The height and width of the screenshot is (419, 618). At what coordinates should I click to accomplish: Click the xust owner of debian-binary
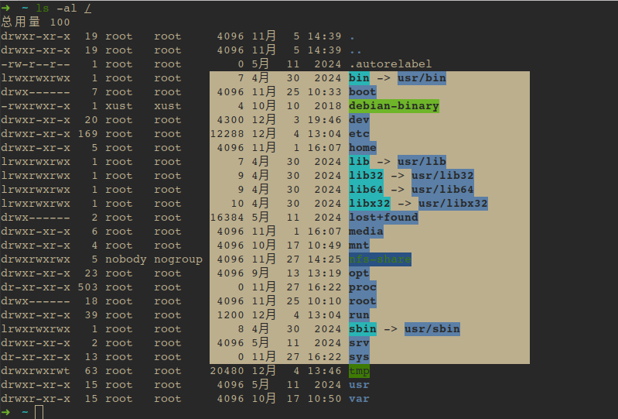coord(118,106)
